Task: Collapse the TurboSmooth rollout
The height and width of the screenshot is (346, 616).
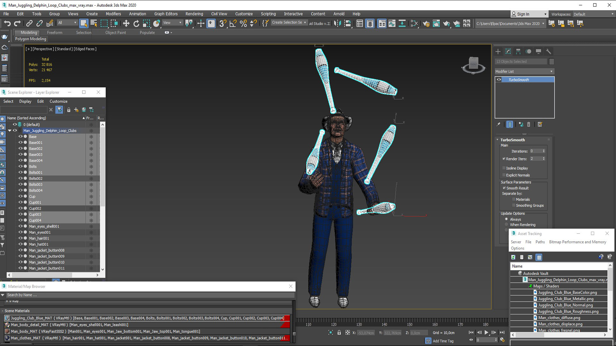Action: [x=498, y=140]
